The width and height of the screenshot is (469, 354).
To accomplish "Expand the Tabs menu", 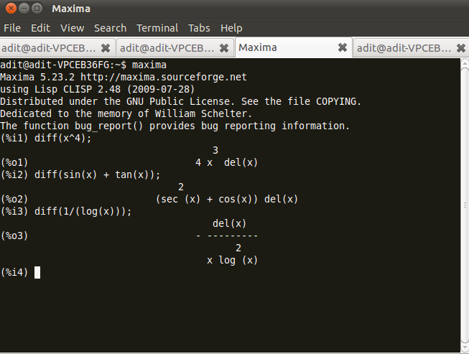I will coord(199,28).
